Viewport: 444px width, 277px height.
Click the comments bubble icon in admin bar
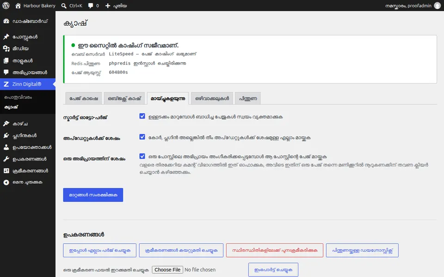pos(91,6)
